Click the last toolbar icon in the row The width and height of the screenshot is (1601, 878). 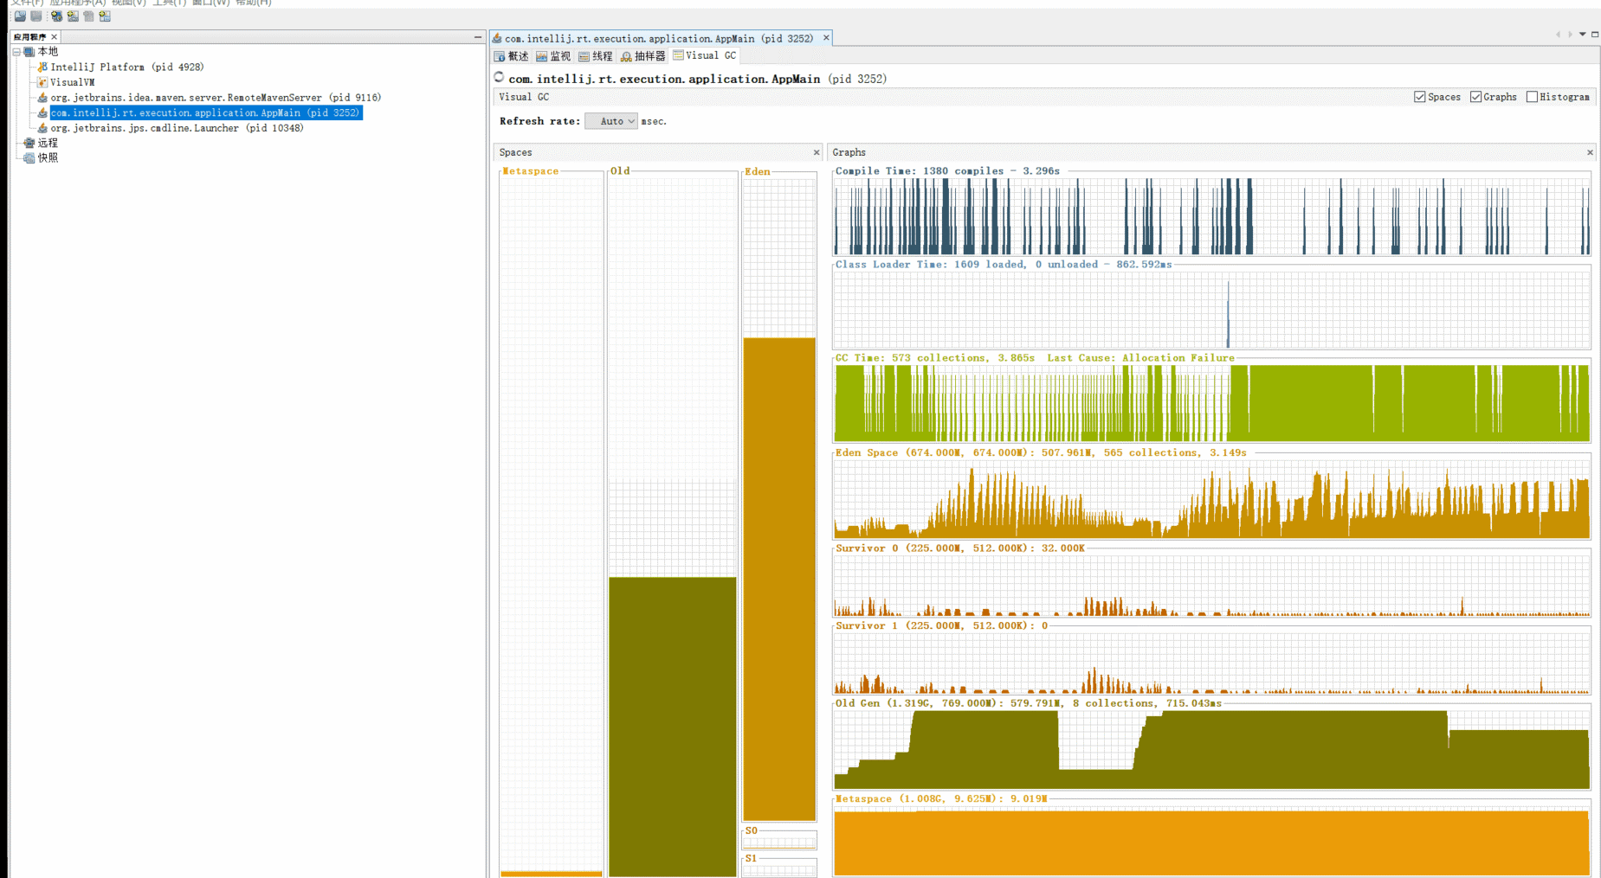105,16
